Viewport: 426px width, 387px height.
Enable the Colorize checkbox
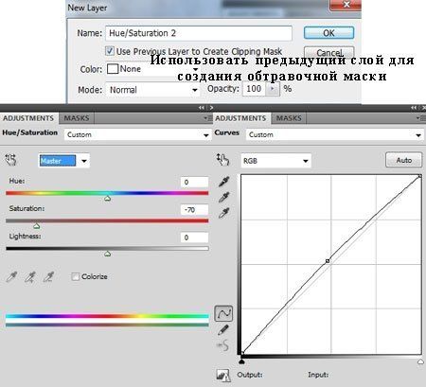click(75, 276)
